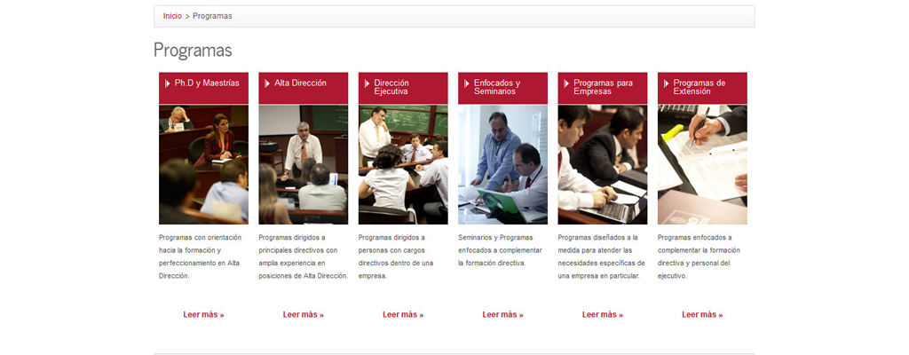Click Leer más under Ph.D y Maestrías
Viewport: 909px width, 355px height.
203,315
